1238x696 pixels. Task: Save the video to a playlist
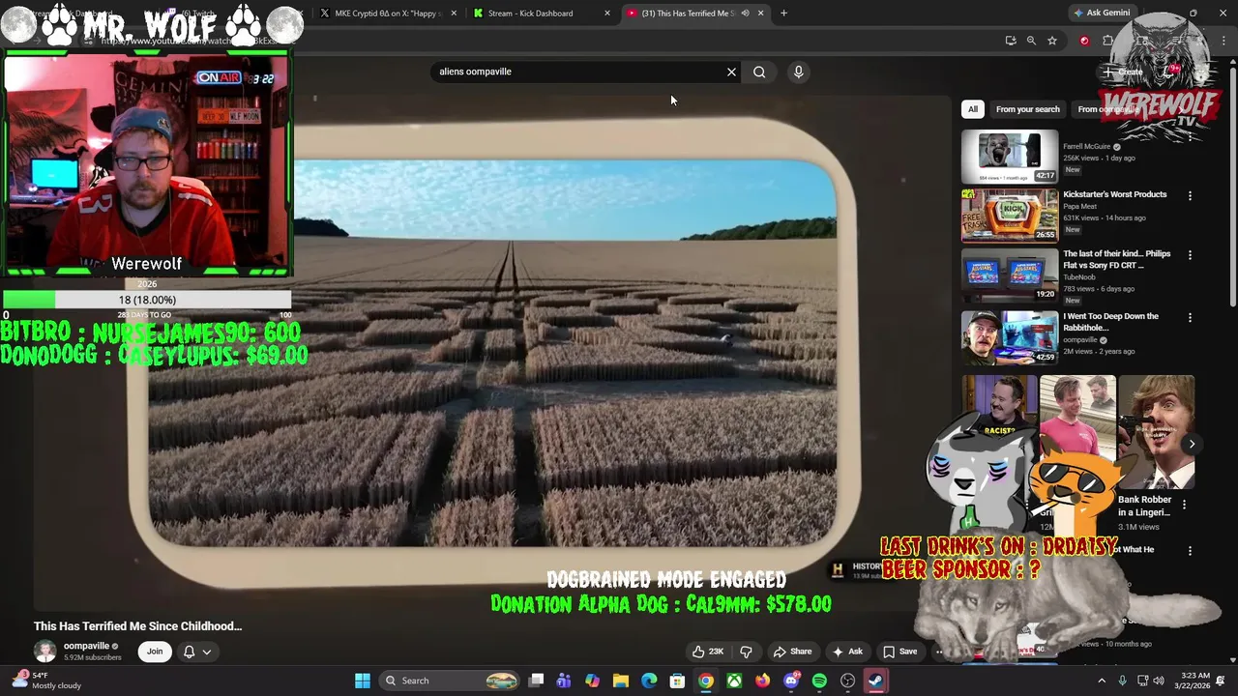[899, 652]
